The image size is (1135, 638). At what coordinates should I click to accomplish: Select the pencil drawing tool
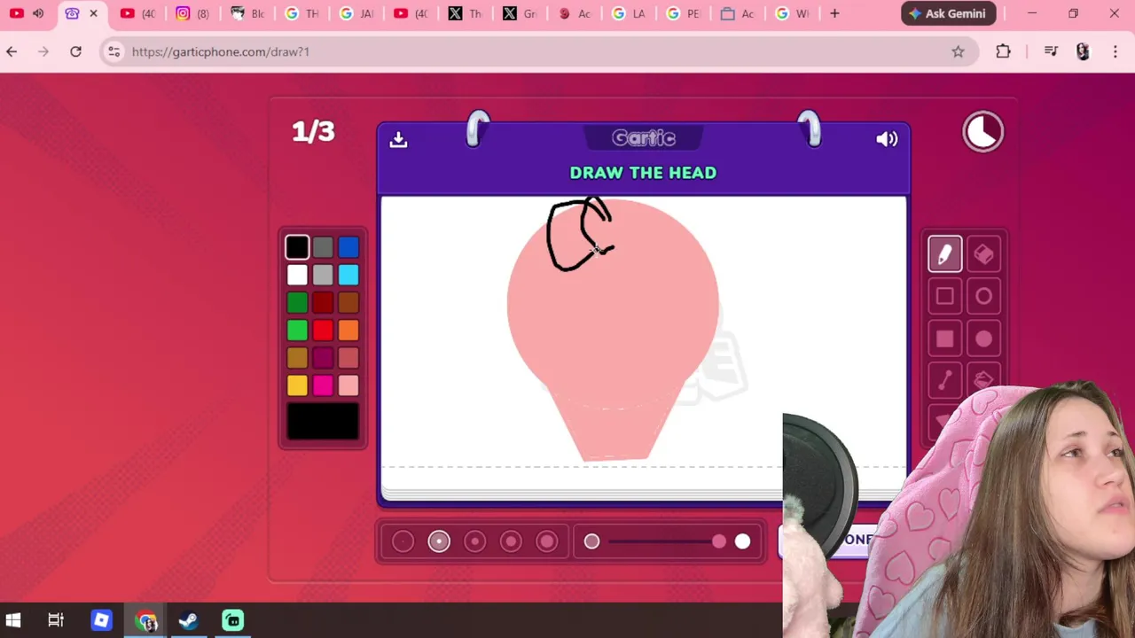click(944, 254)
